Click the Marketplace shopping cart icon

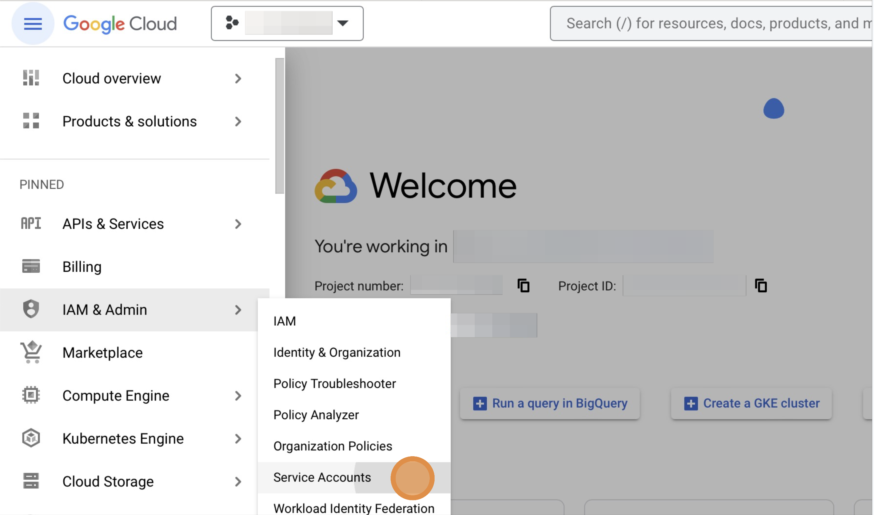click(x=31, y=352)
